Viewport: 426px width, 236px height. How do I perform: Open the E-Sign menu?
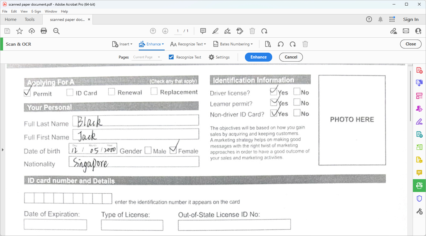(x=36, y=11)
